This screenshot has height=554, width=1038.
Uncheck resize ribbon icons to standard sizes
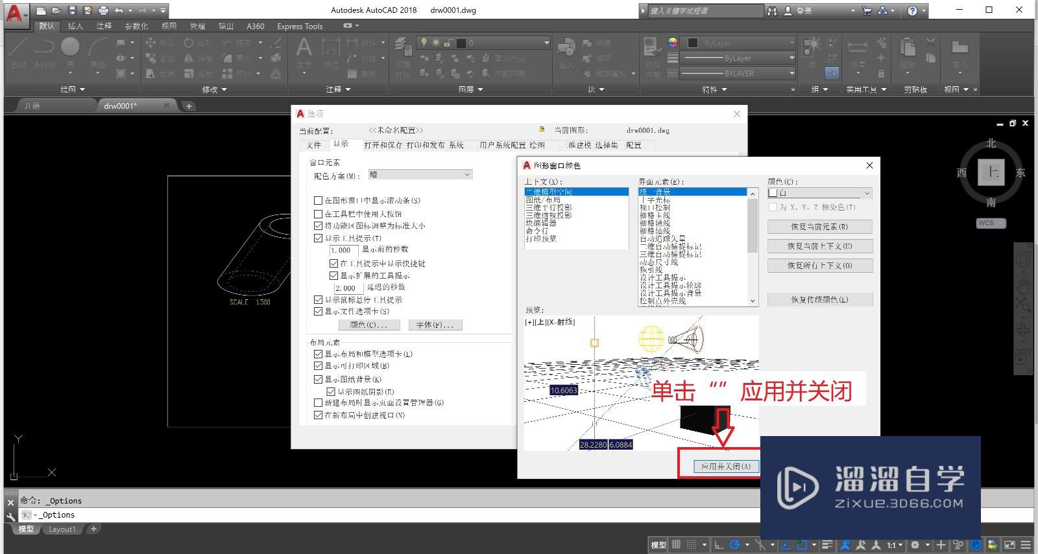click(318, 226)
